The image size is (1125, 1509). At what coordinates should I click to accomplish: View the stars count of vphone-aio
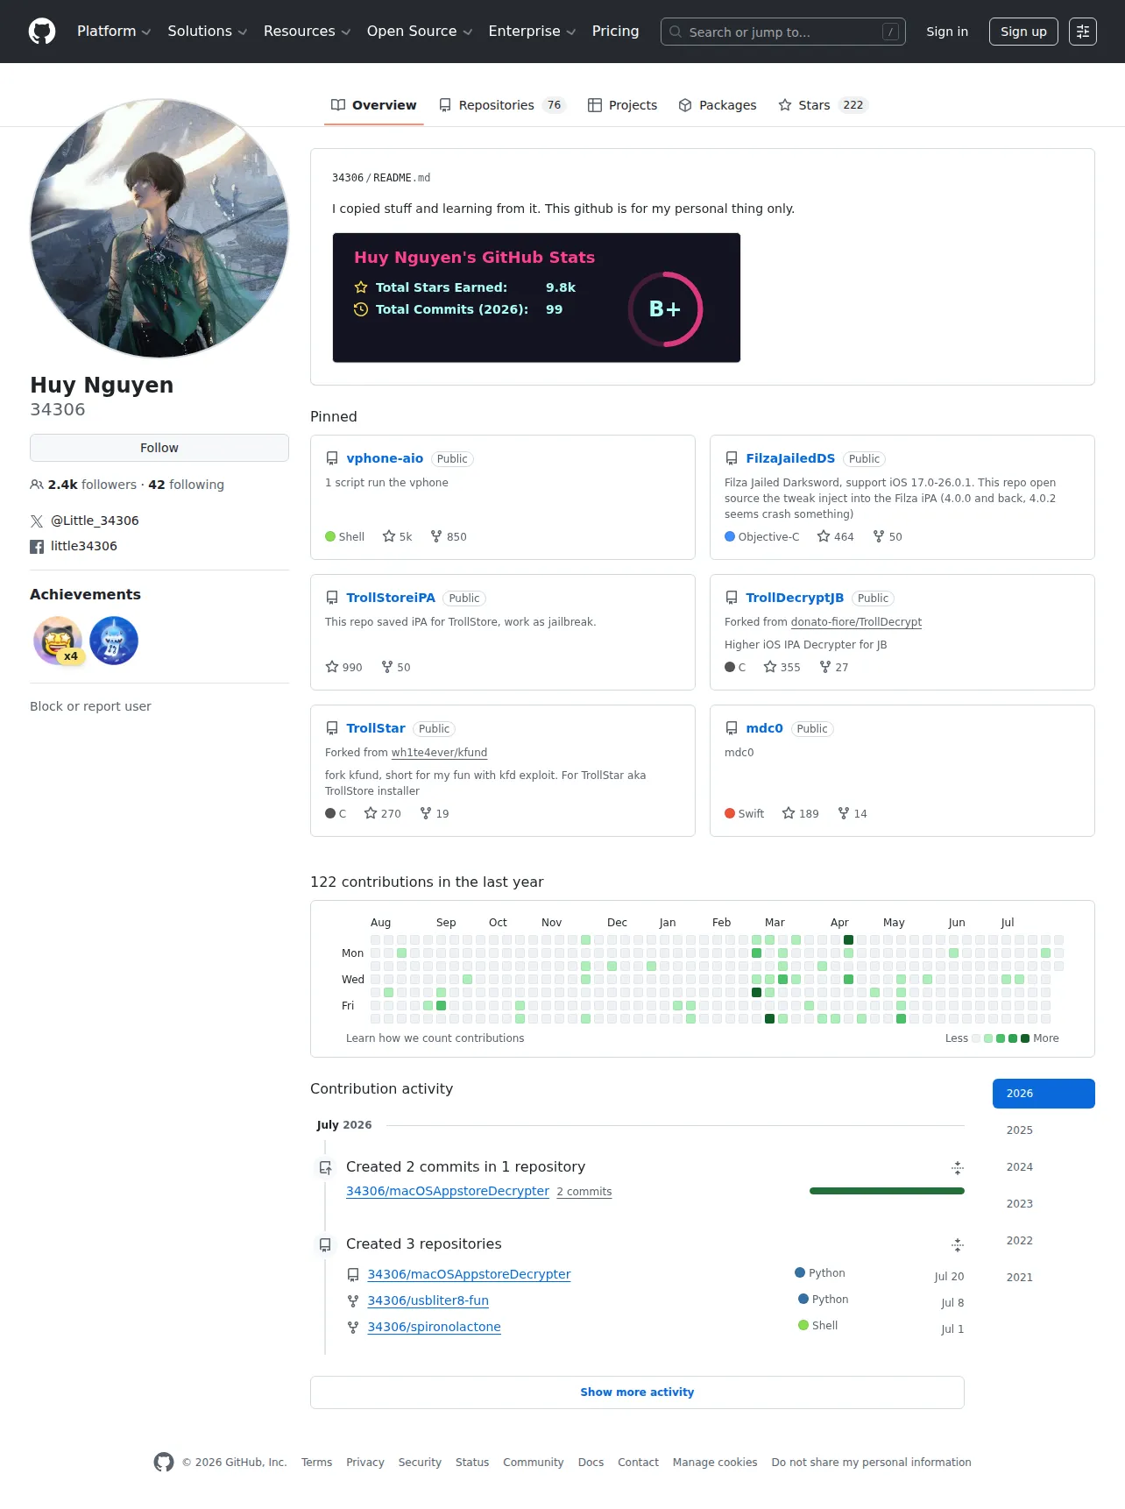[x=397, y=536]
